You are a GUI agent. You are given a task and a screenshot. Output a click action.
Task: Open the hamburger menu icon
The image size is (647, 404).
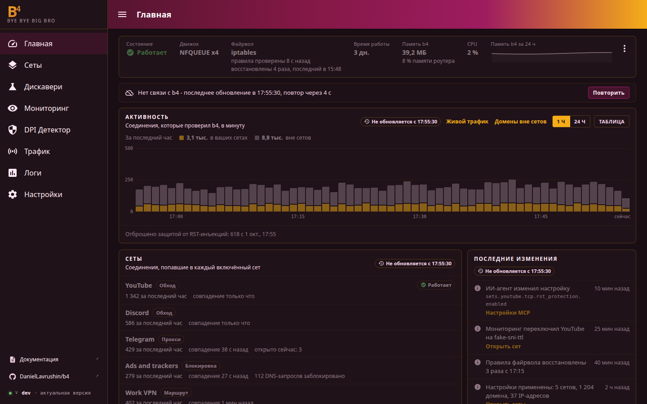122,14
